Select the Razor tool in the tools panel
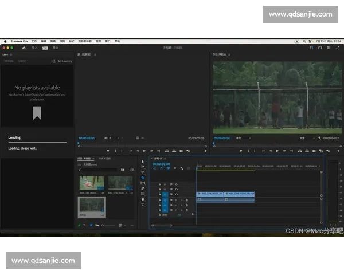 tap(143, 178)
